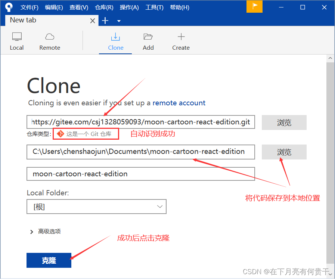Image resolution: width=335 pixels, height=279 pixels.
Task: Select the New tab label
Action: 23,20
